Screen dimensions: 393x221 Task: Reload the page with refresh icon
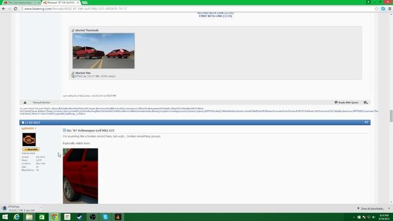pos(15,9)
